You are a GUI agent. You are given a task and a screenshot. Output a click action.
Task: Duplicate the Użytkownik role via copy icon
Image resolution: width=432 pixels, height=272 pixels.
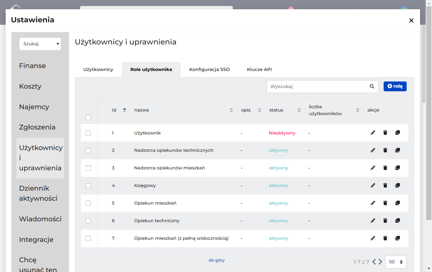point(398,133)
